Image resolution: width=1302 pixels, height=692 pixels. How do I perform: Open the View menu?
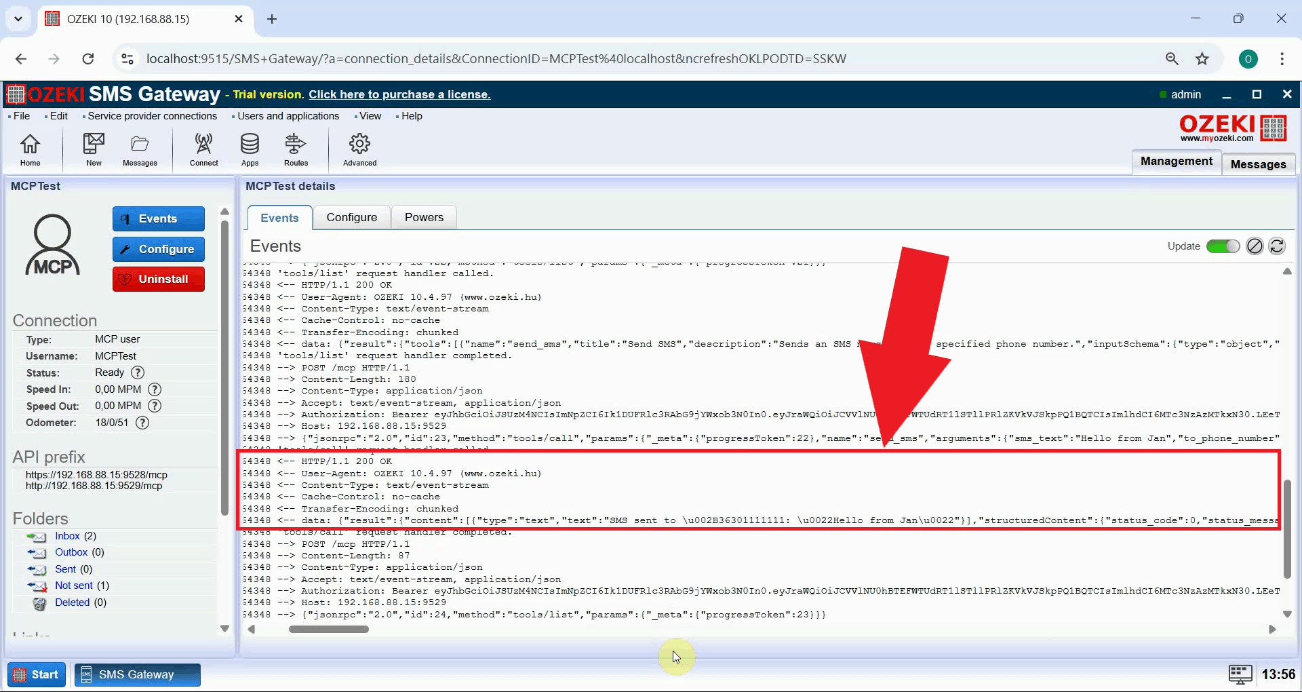click(370, 116)
